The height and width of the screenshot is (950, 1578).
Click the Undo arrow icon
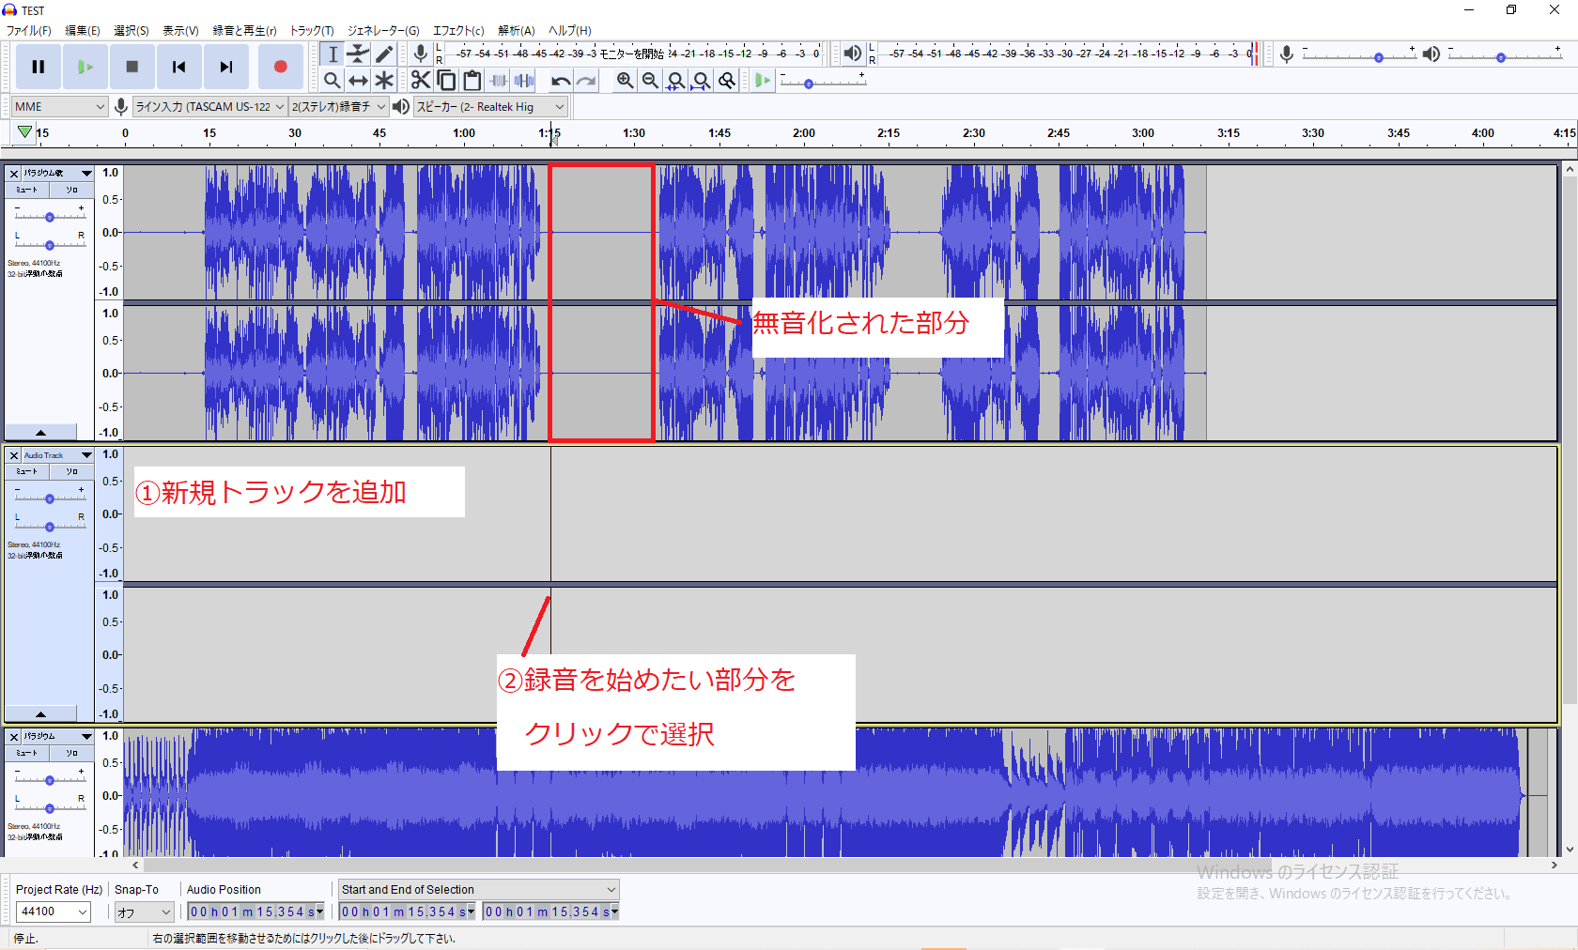point(561,81)
